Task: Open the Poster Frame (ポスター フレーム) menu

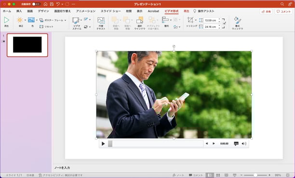Action: [x=53, y=20]
